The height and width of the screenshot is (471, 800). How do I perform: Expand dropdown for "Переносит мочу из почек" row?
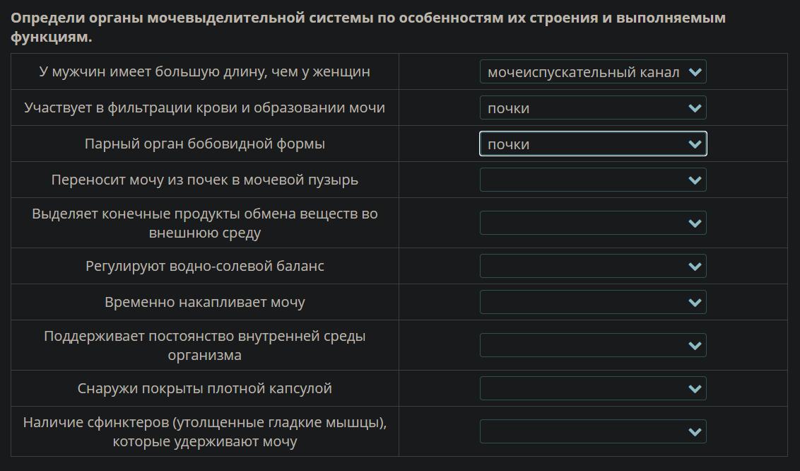(x=592, y=180)
